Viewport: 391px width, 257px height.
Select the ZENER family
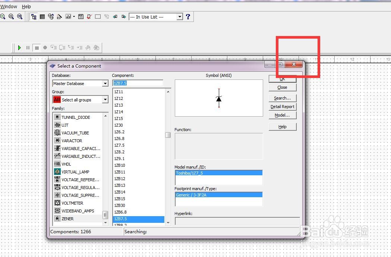click(x=78, y=219)
